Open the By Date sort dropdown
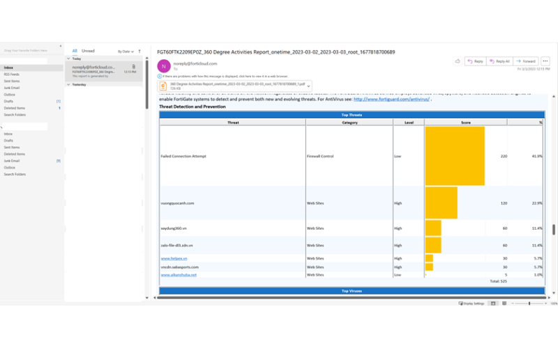Viewport: 558px width, 348px height. click(126, 52)
